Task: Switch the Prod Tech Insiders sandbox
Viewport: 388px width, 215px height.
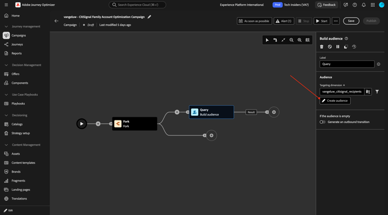Action: (x=291, y=5)
